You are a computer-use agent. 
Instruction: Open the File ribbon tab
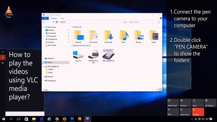coord(45,18)
